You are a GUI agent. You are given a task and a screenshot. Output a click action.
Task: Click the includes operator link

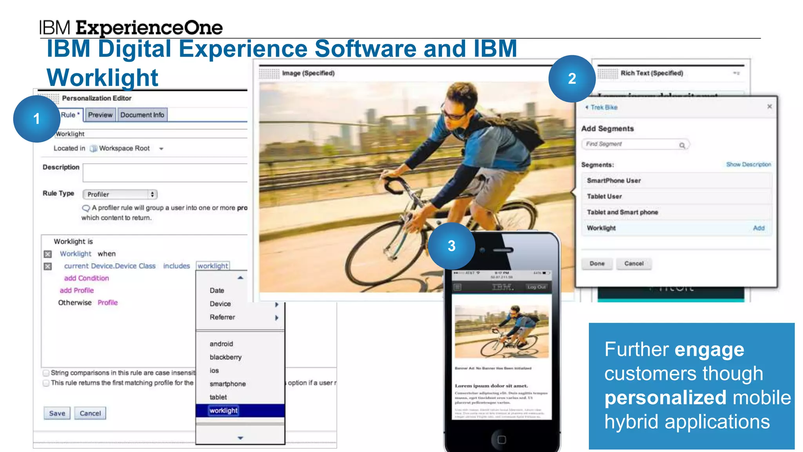pos(176,266)
